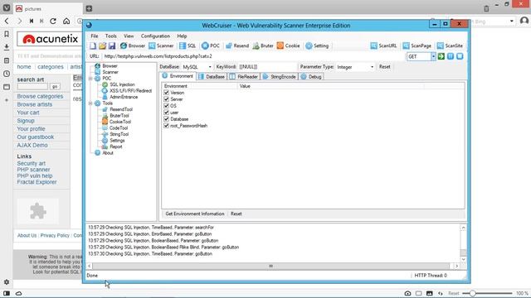Click Get Environment Information button
Image resolution: width=531 pixels, height=298 pixels.
point(195,214)
